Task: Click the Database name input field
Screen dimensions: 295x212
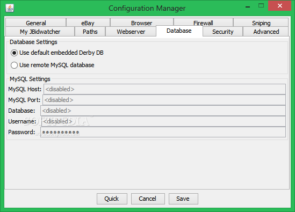Action: (x=163, y=111)
